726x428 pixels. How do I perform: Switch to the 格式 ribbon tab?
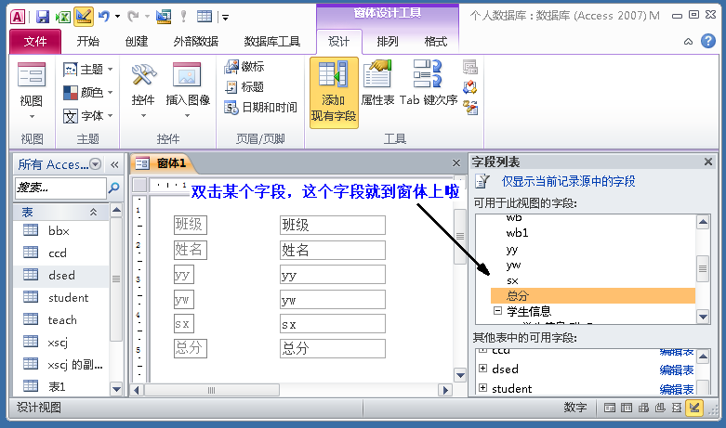point(435,42)
